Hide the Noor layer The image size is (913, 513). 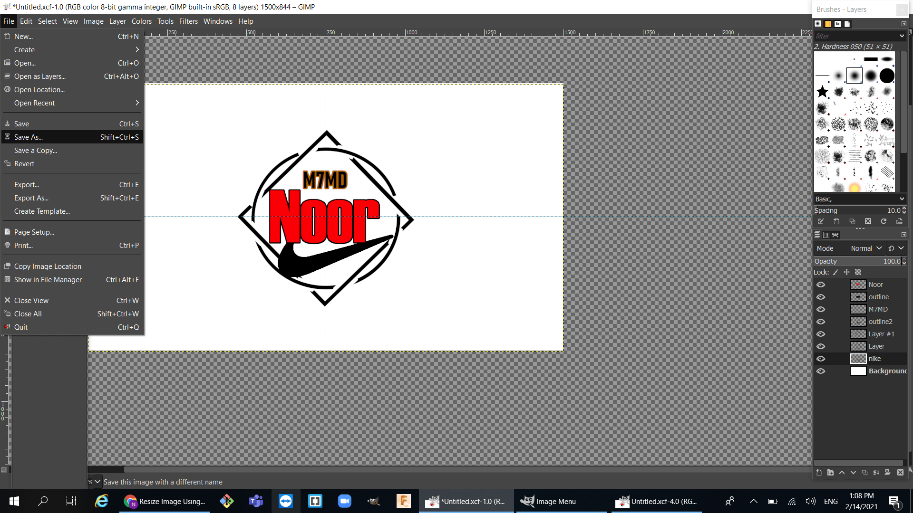click(x=821, y=285)
